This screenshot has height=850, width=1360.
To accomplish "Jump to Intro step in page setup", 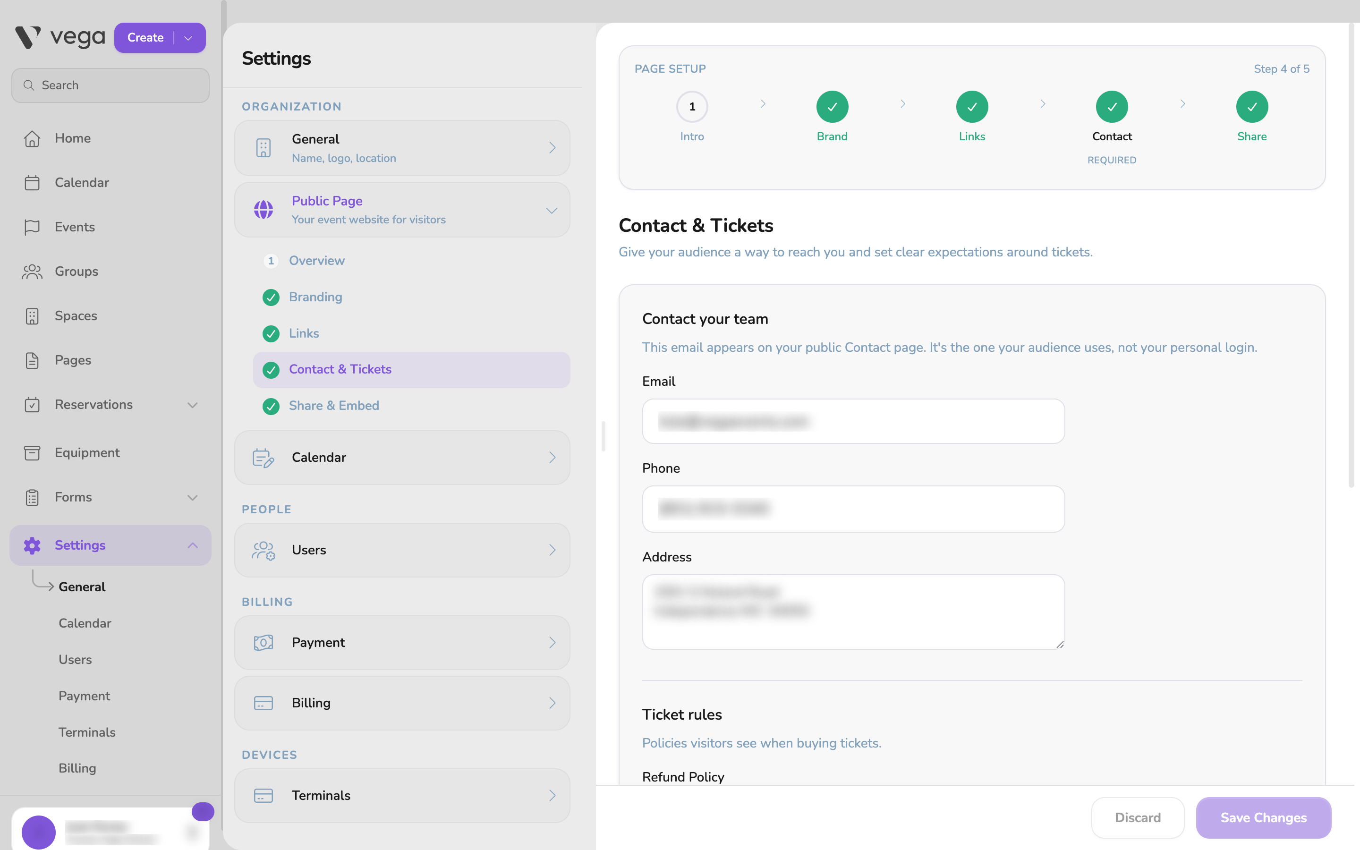I will tap(692, 107).
